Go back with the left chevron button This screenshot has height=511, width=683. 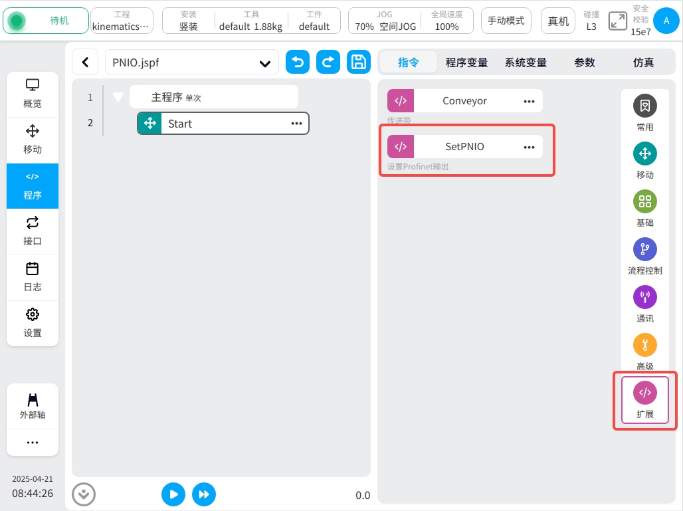pyautogui.click(x=85, y=62)
